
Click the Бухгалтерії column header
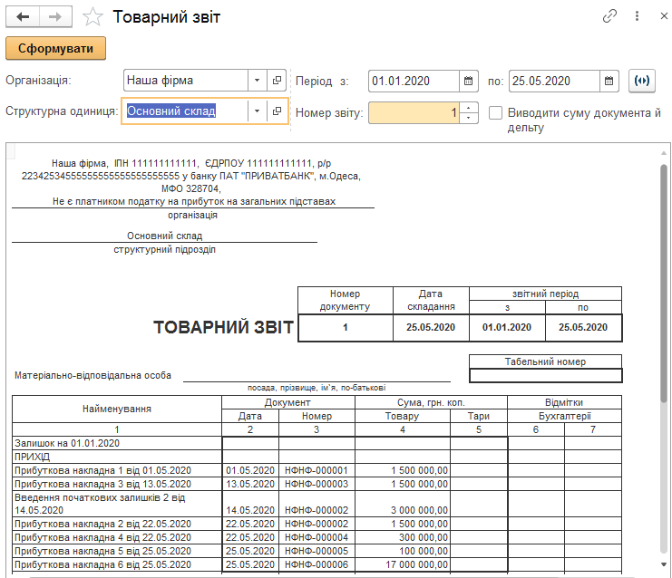click(564, 416)
